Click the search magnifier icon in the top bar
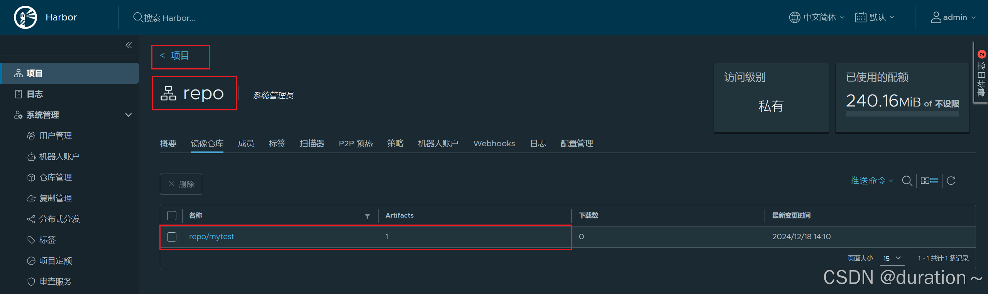988x294 pixels. 138,17
